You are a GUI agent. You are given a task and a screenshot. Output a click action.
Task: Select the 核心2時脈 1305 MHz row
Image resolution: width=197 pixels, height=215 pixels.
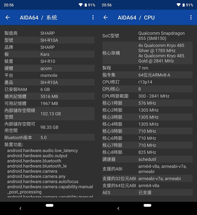click(147, 110)
